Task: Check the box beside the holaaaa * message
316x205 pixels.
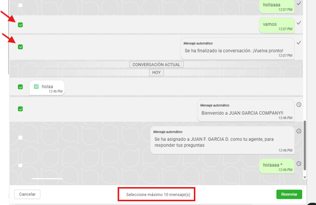Action: coord(20,165)
